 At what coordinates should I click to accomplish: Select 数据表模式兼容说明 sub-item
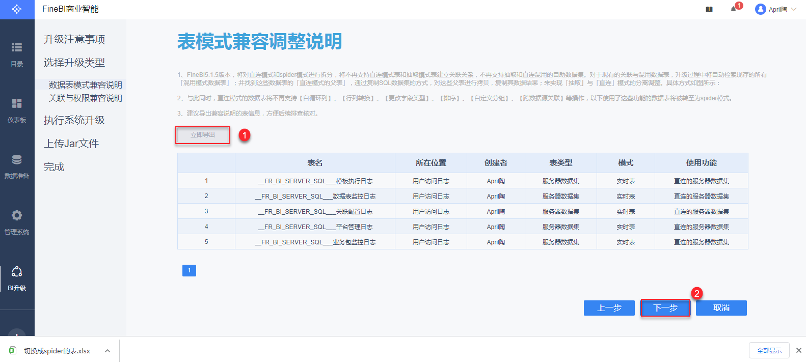(x=86, y=85)
